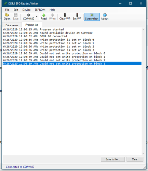Clear the log with the Clear button
The image size is (148, 171).
tap(135, 159)
